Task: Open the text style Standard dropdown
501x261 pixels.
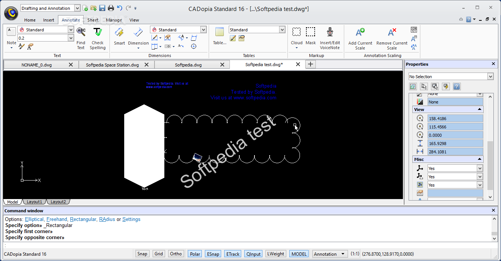Action: tap(71, 29)
